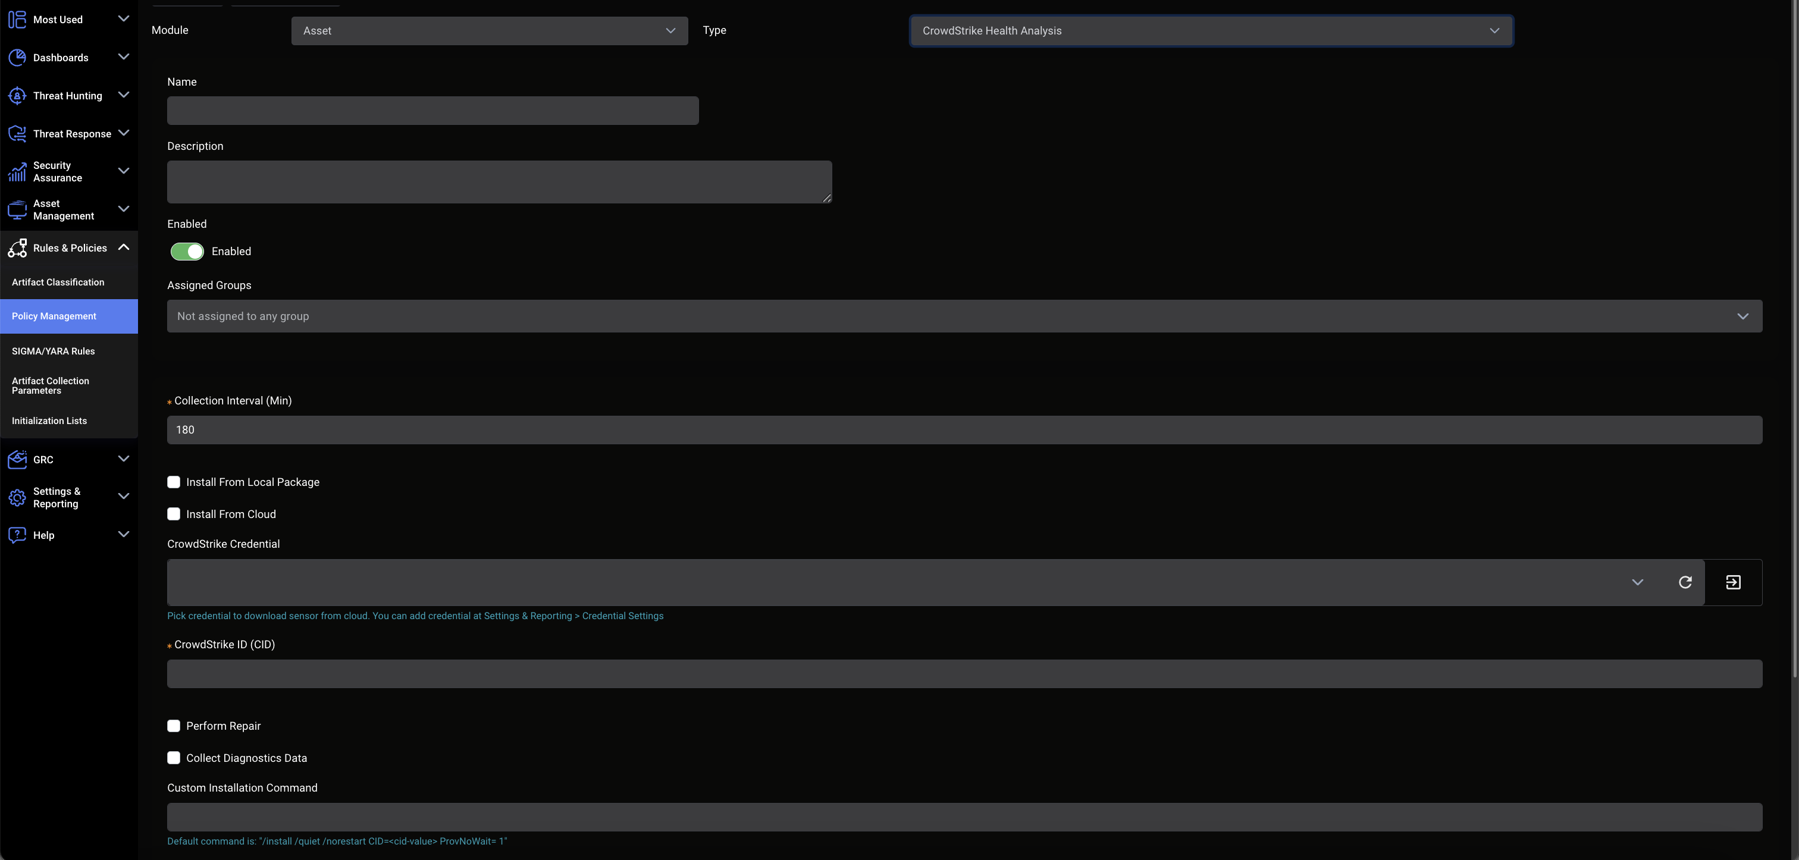Select Policy Management submenu item
1799x860 pixels.
point(69,316)
